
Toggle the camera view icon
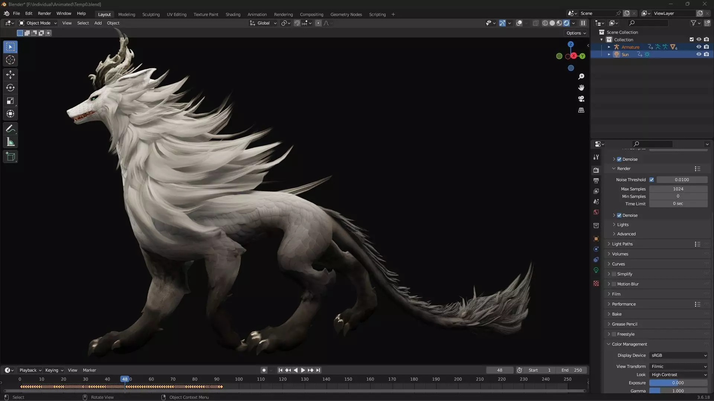(581, 99)
